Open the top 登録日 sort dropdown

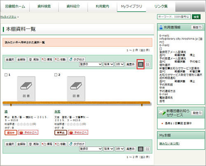pyautogui.click(x=91, y=64)
